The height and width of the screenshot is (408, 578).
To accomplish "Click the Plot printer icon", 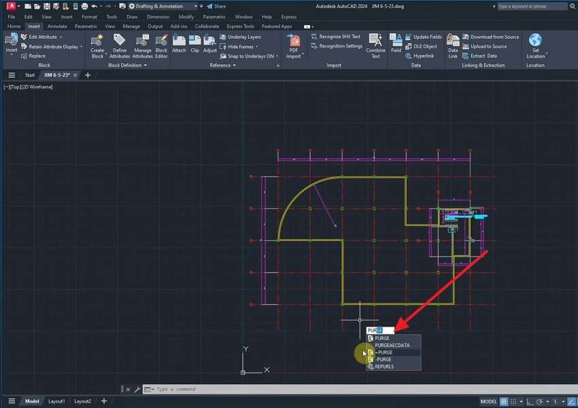I will [84, 6].
